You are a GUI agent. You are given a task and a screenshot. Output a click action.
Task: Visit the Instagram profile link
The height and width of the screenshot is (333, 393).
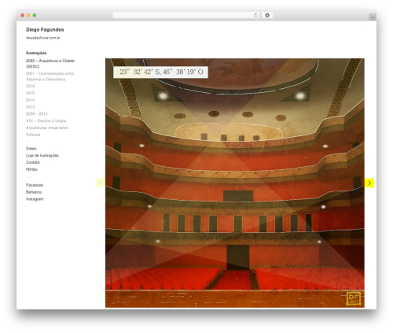35,199
